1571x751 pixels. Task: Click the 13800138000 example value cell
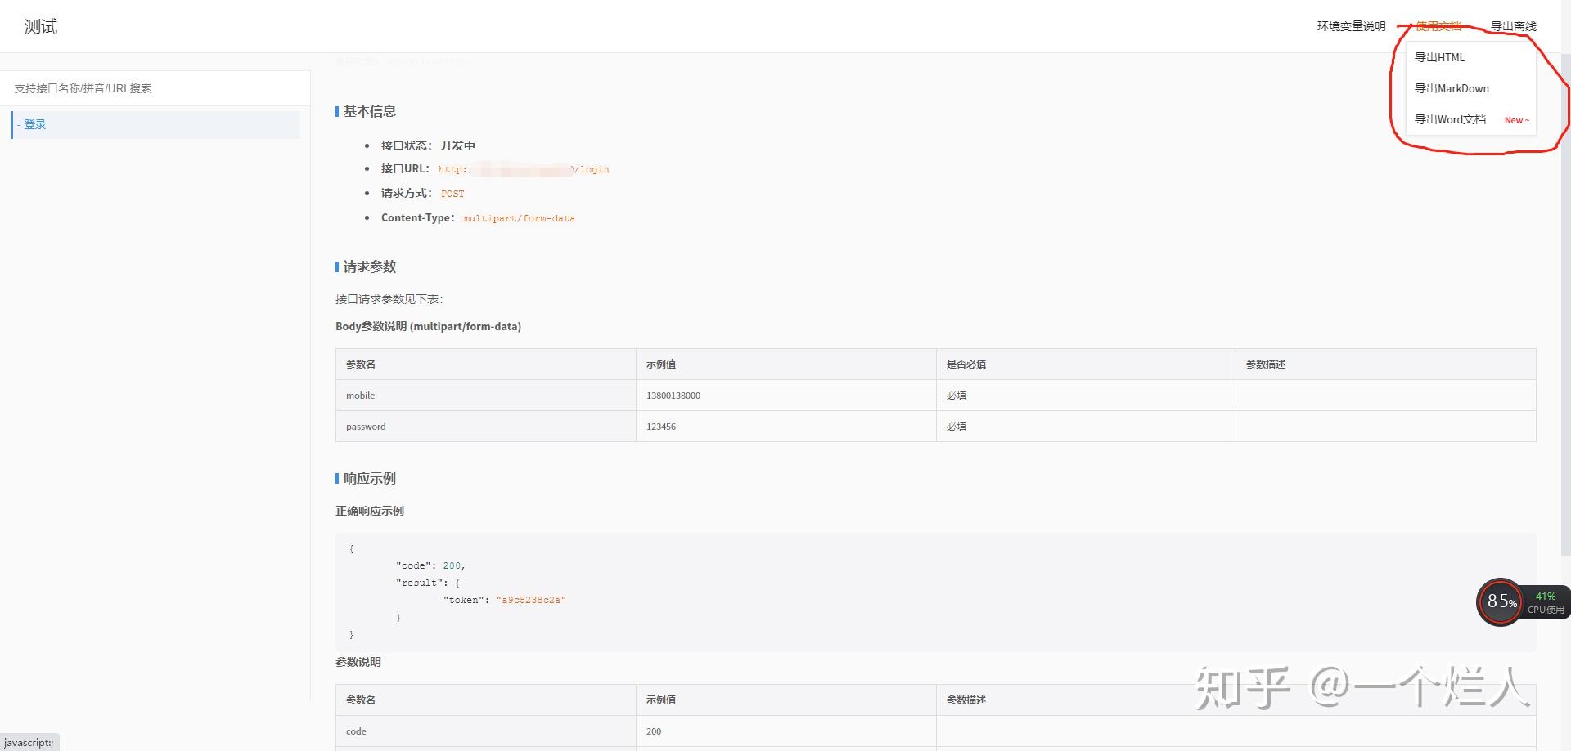pos(785,396)
